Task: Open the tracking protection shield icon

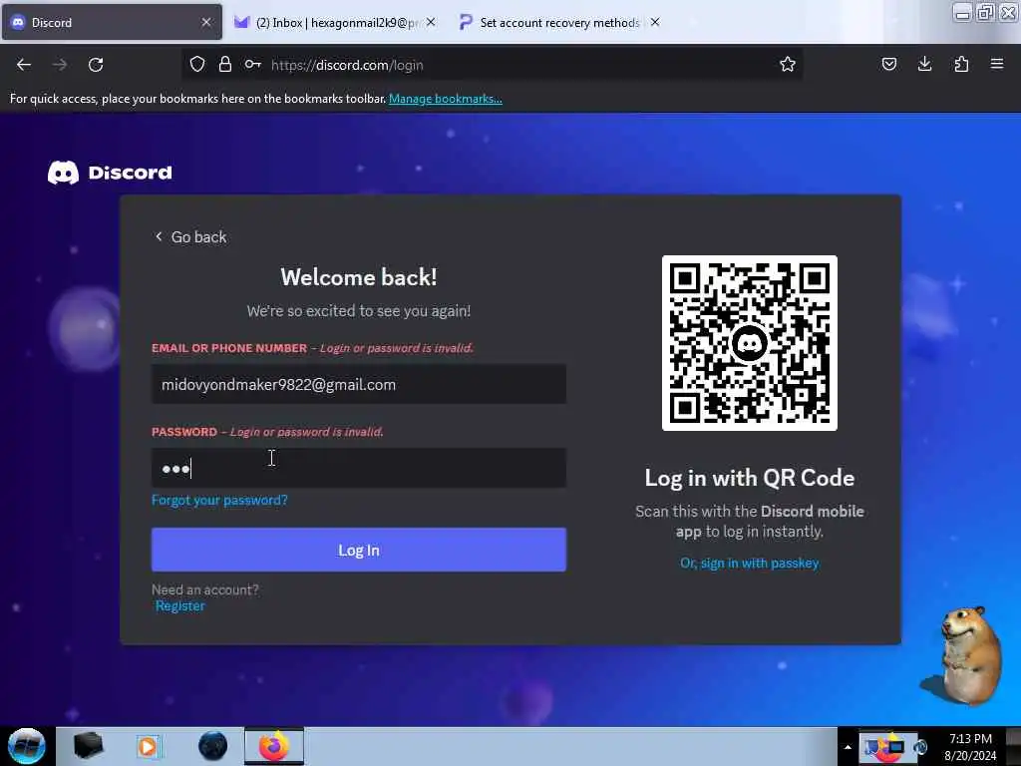Action: coord(197,65)
